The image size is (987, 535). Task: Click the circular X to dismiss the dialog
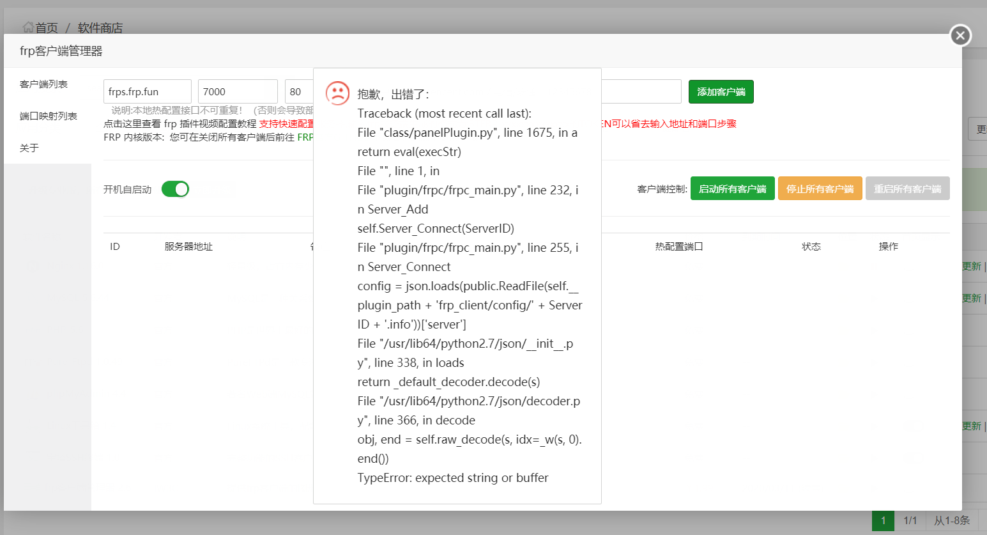pos(960,36)
